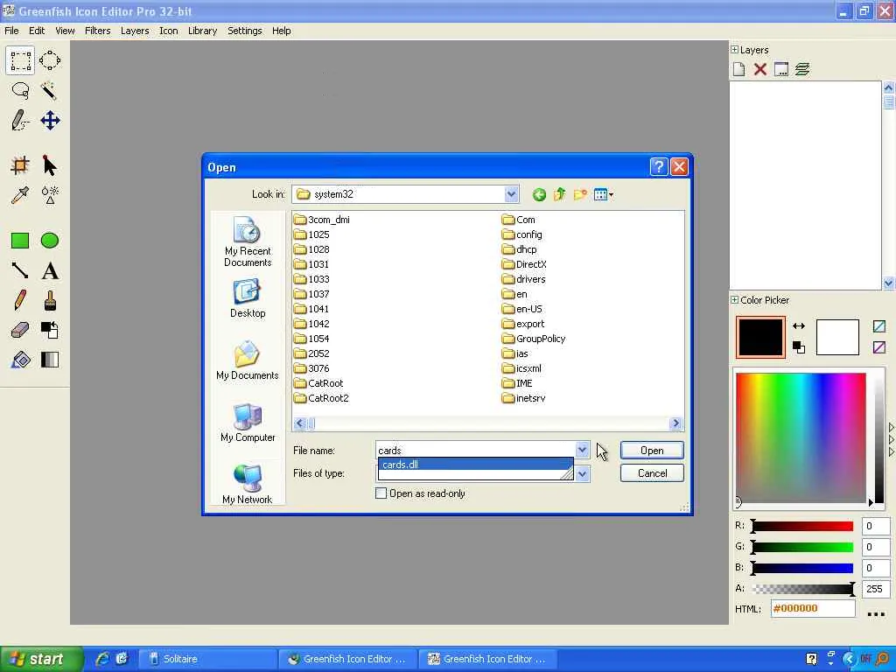Open the Layers menu
The width and height of the screenshot is (896, 672).
pos(135,31)
